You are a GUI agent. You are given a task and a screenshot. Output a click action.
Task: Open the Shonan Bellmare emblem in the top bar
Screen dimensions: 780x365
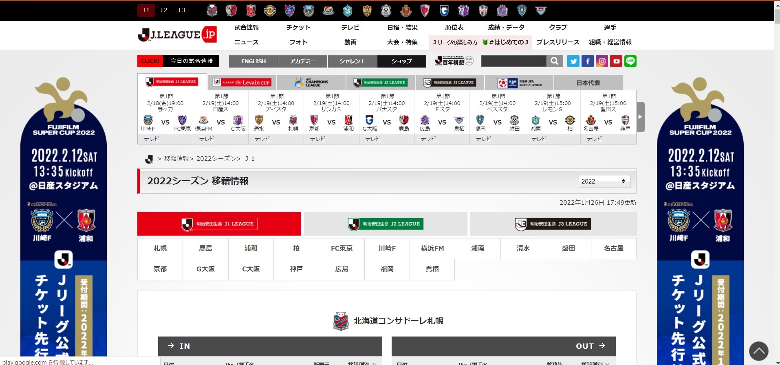click(348, 10)
